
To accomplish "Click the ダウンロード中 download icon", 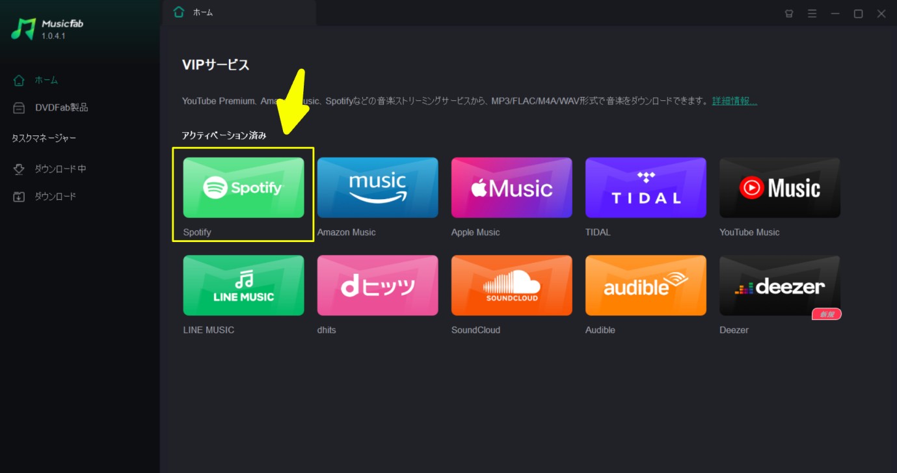I will pyautogui.click(x=19, y=169).
